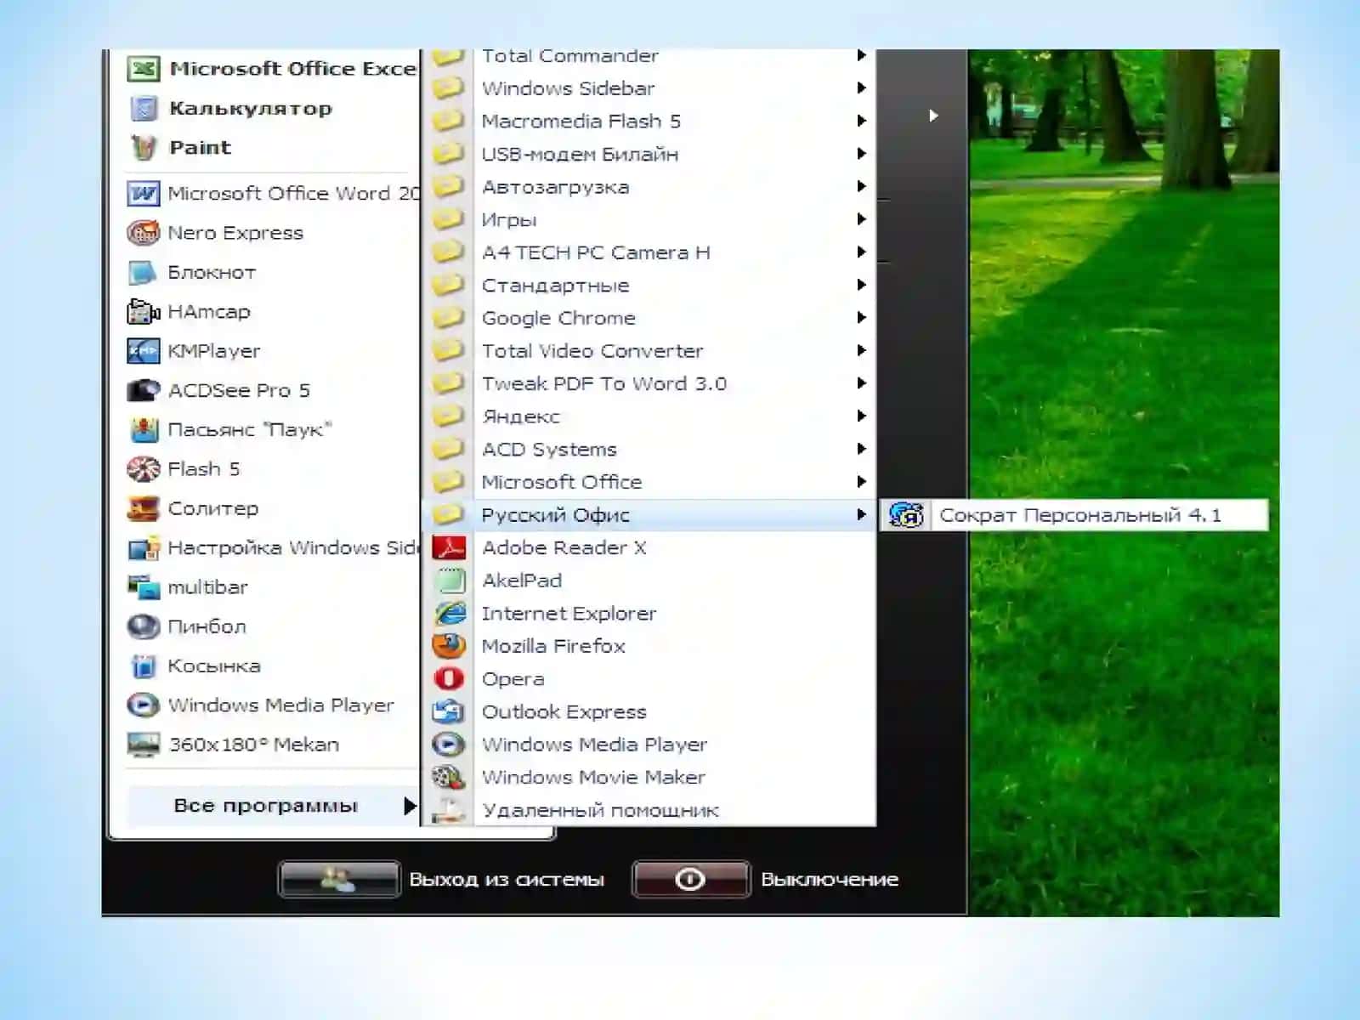Click the Выключение power button
This screenshot has width=1360, height=1020.
[x=690, y=879]
